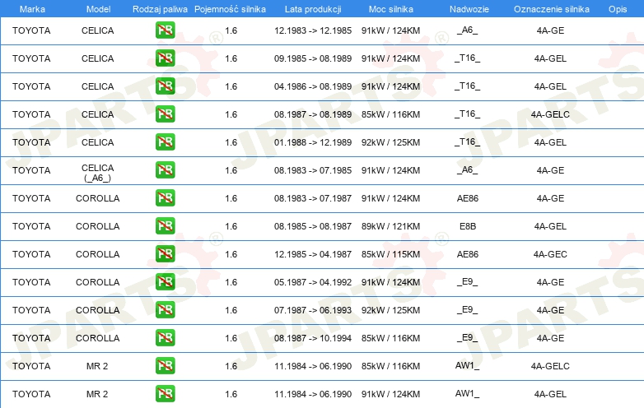Click engine code 4A-GELC in MR 2 row
Viewport: 644px width, 408px height.
tap(550, 366)
